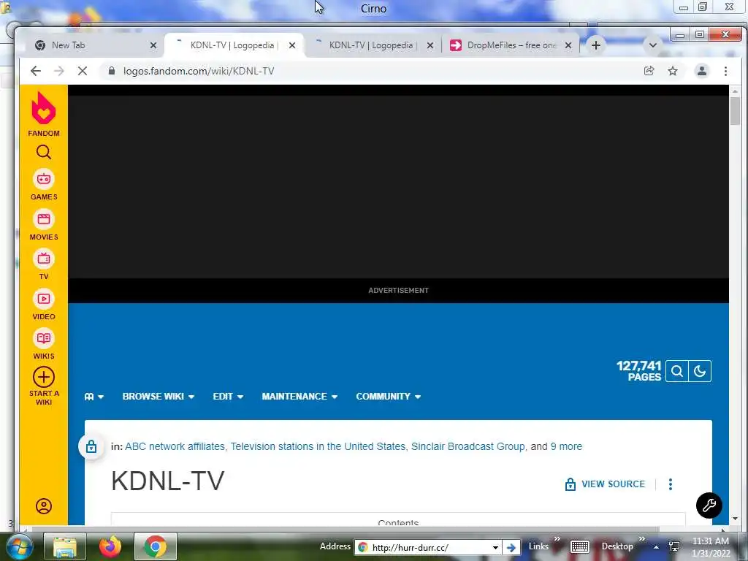Go to Movies in Fandom sidebar
This screenshot has height=561, width=748.
click(x=43, y=225)
